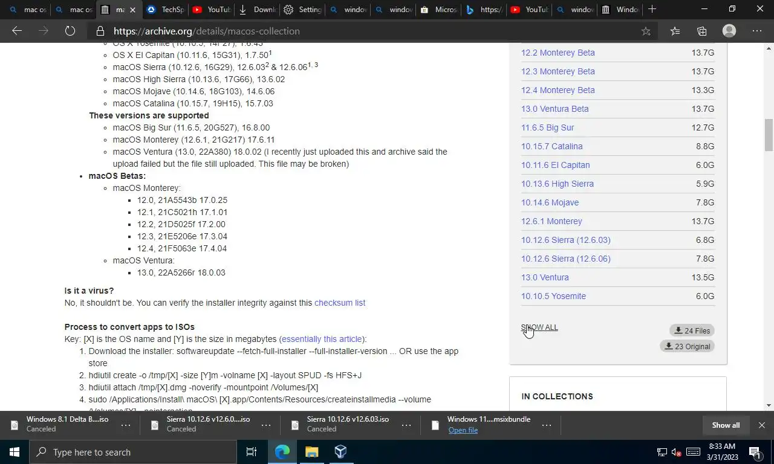Switch to the last Windo tab

tap(620, 10)
